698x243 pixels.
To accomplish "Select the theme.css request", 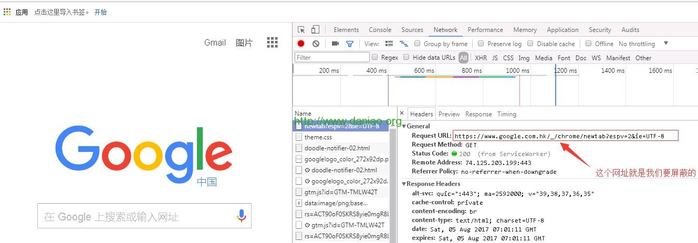I will click(340, 137).
